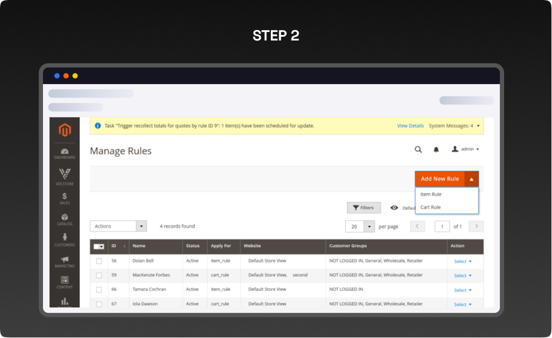Expand the Actions dropdown
The height and width of the screenshot is (338, 552).
(x=118, y=226)
